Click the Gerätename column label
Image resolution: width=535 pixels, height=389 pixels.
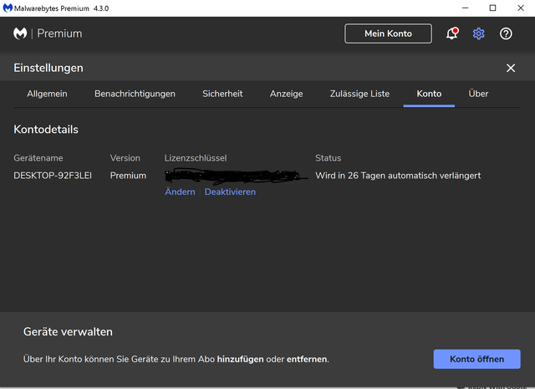click(38, 158)
